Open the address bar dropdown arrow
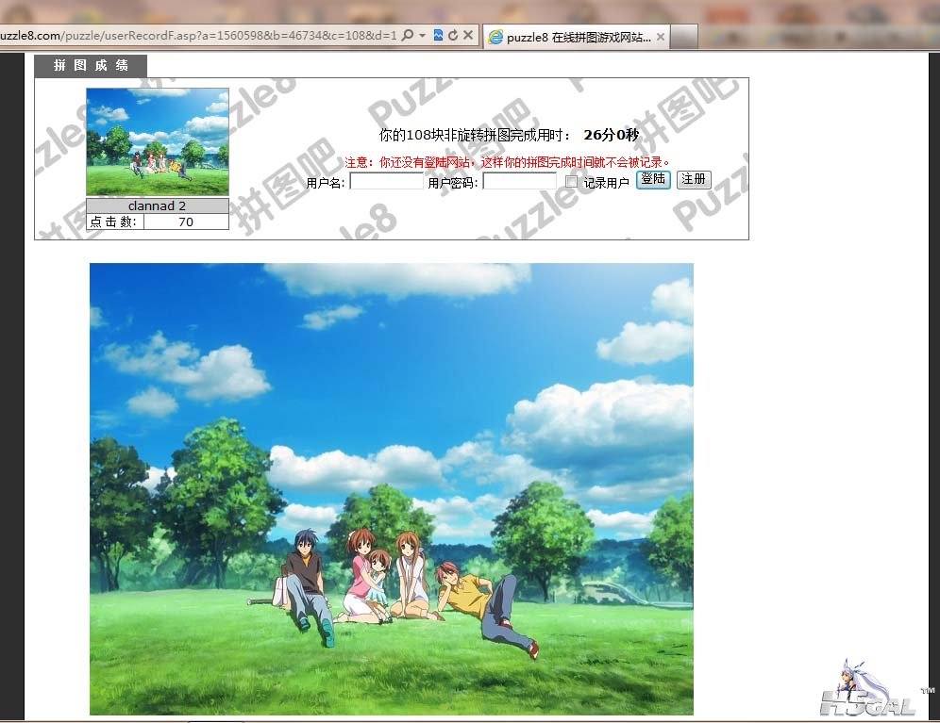 click(x=422, y=35)
